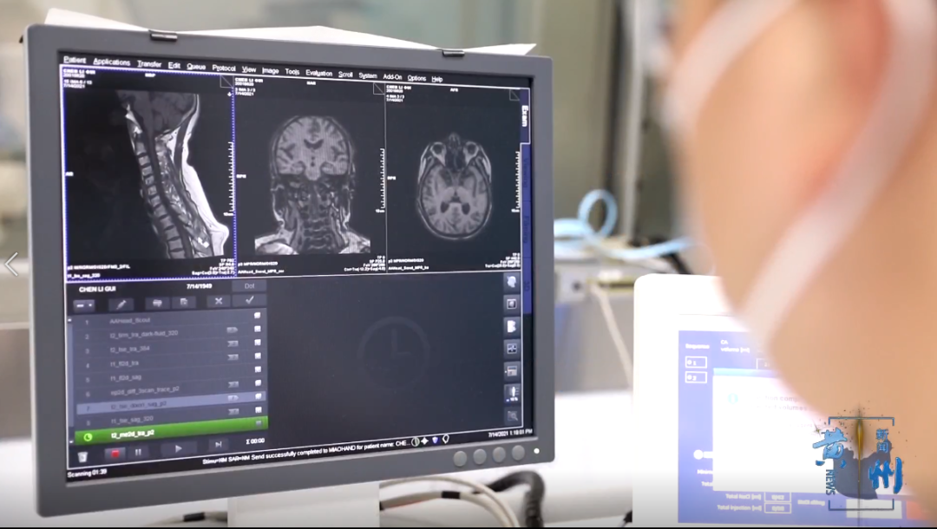Viewport: 937px width, 529px height.
Task: Select protocol t2_tirm_tra_dark-fluid_320
Action: coord(170,334)
